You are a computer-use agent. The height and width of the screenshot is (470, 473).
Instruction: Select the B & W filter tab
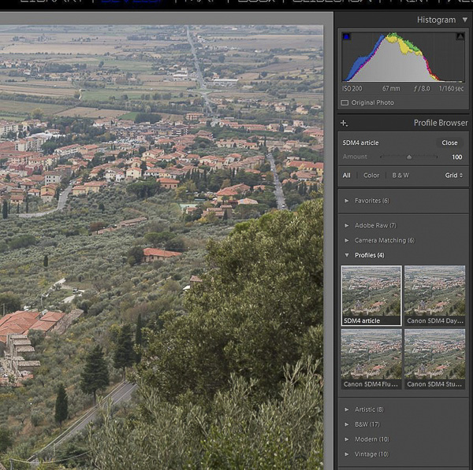tap(400, 176)
